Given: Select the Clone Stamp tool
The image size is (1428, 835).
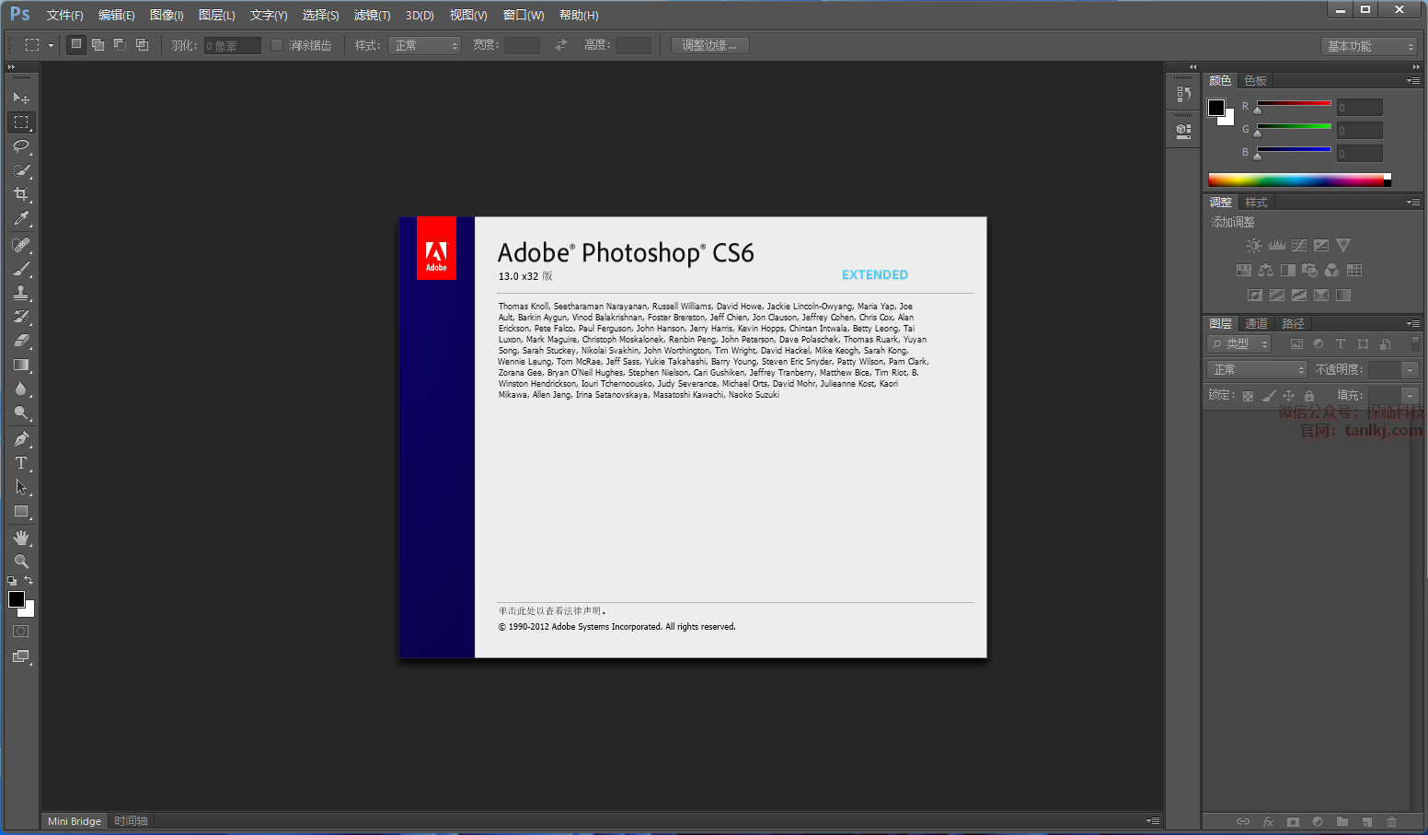Looking at the screenshot, I should (x=21, y=294).
